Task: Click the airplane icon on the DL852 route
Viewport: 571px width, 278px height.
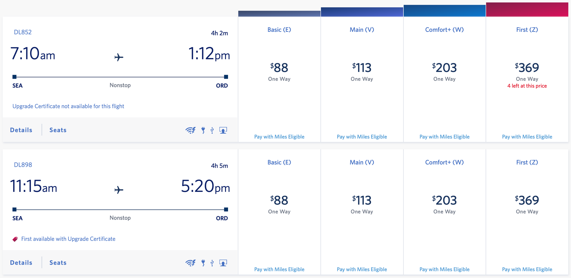Action: pos(118,57)
